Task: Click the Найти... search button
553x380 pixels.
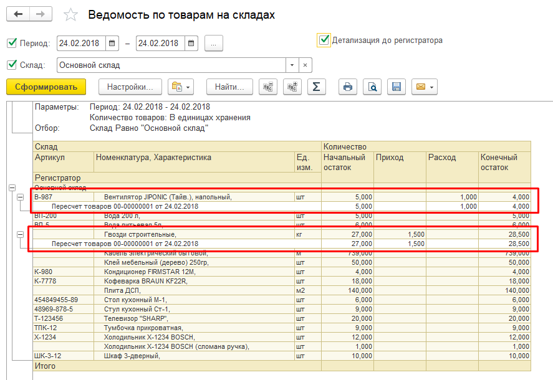Action: [x=230, y=87]
